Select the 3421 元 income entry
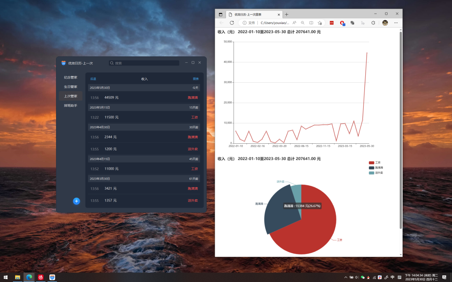Viewport: 452px width, 282px height. tap(144, 188)
